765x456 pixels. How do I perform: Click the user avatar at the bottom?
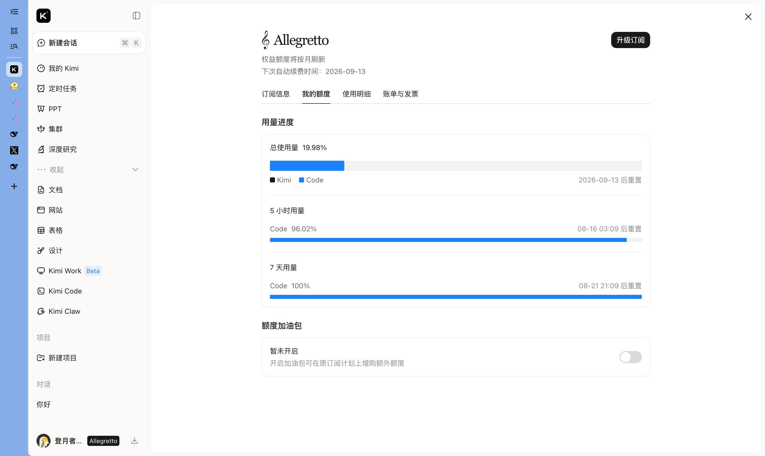[43, 441]
